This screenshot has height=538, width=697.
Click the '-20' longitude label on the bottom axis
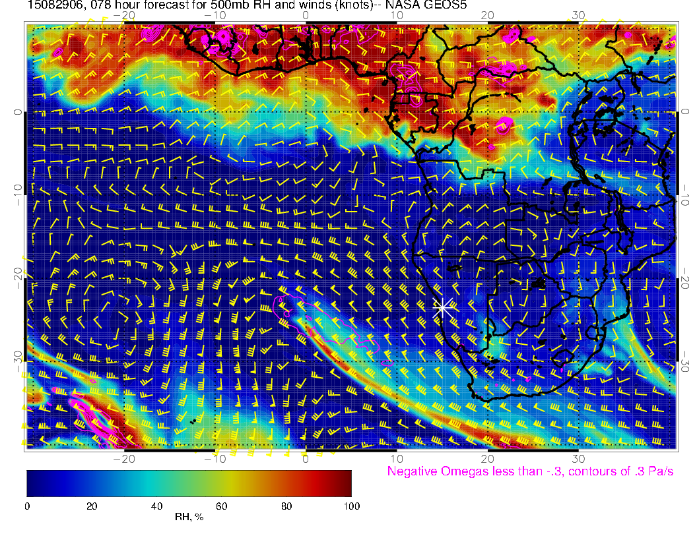[124, 459]
